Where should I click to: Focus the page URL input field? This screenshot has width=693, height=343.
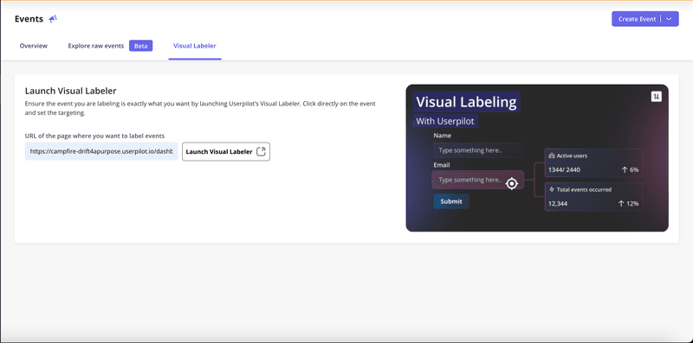click(101, 151)
